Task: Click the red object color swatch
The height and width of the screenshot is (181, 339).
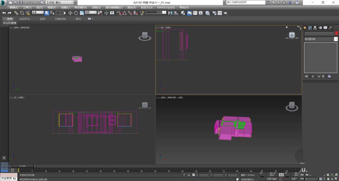Action: [x=336, y=33]
